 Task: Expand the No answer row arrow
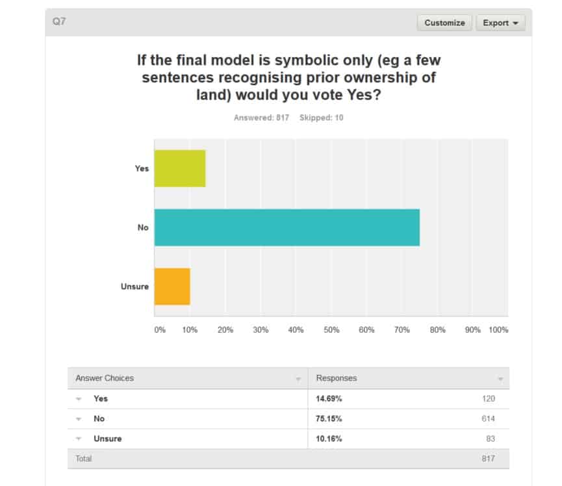coord(79,419)
